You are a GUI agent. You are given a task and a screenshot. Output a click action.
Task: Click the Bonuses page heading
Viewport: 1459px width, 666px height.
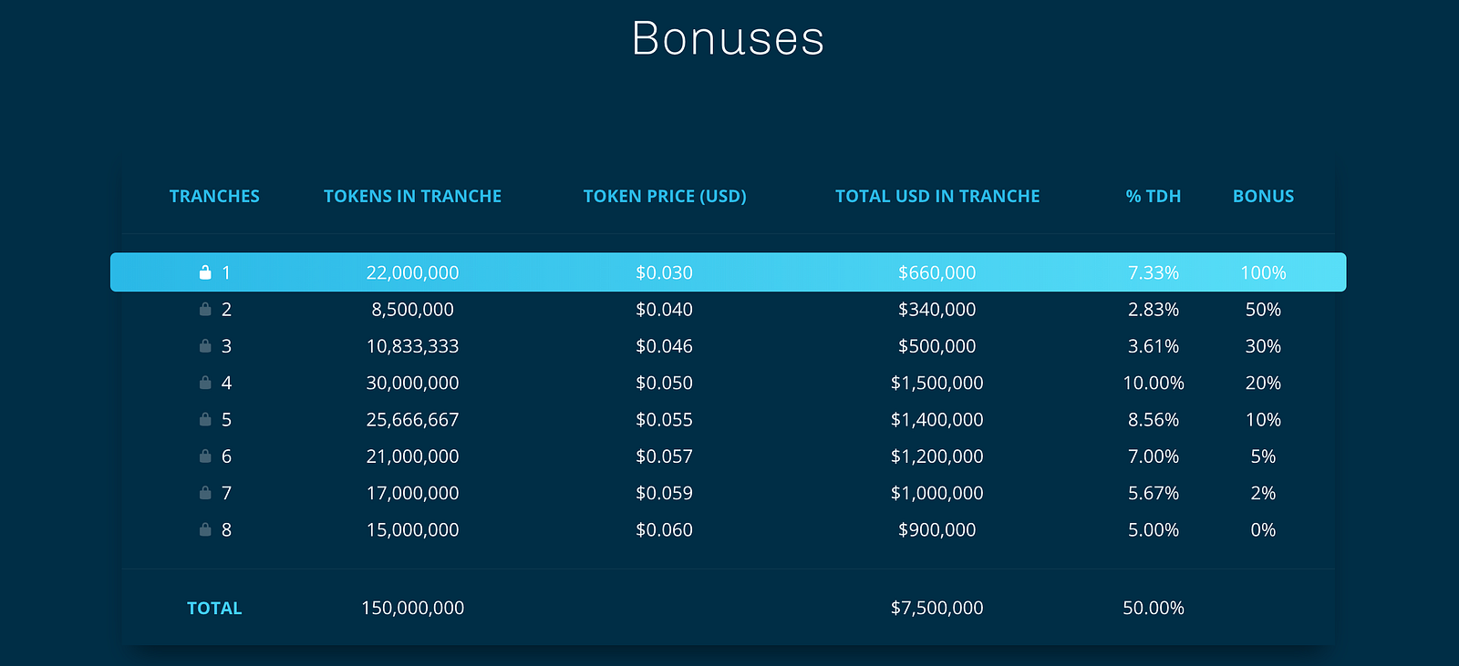[x=728, y=38]
